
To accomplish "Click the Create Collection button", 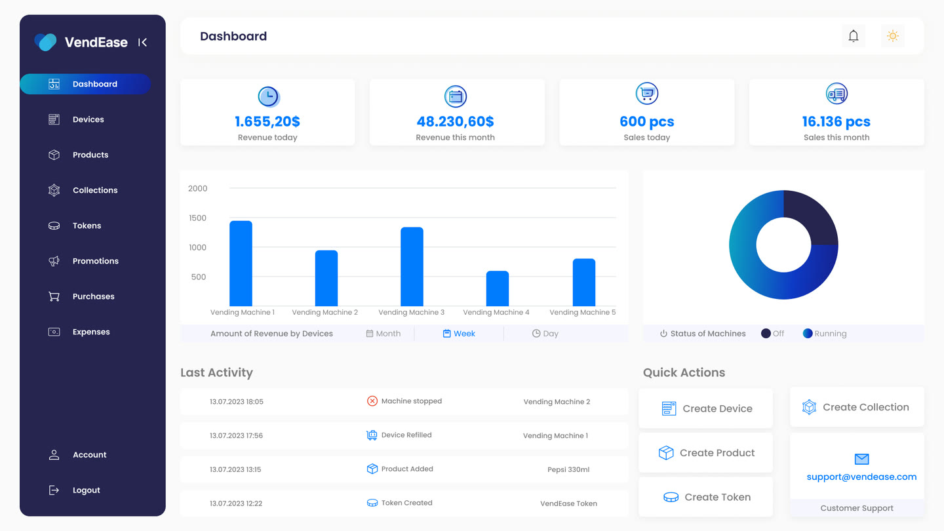I will (x=857, y=407).
